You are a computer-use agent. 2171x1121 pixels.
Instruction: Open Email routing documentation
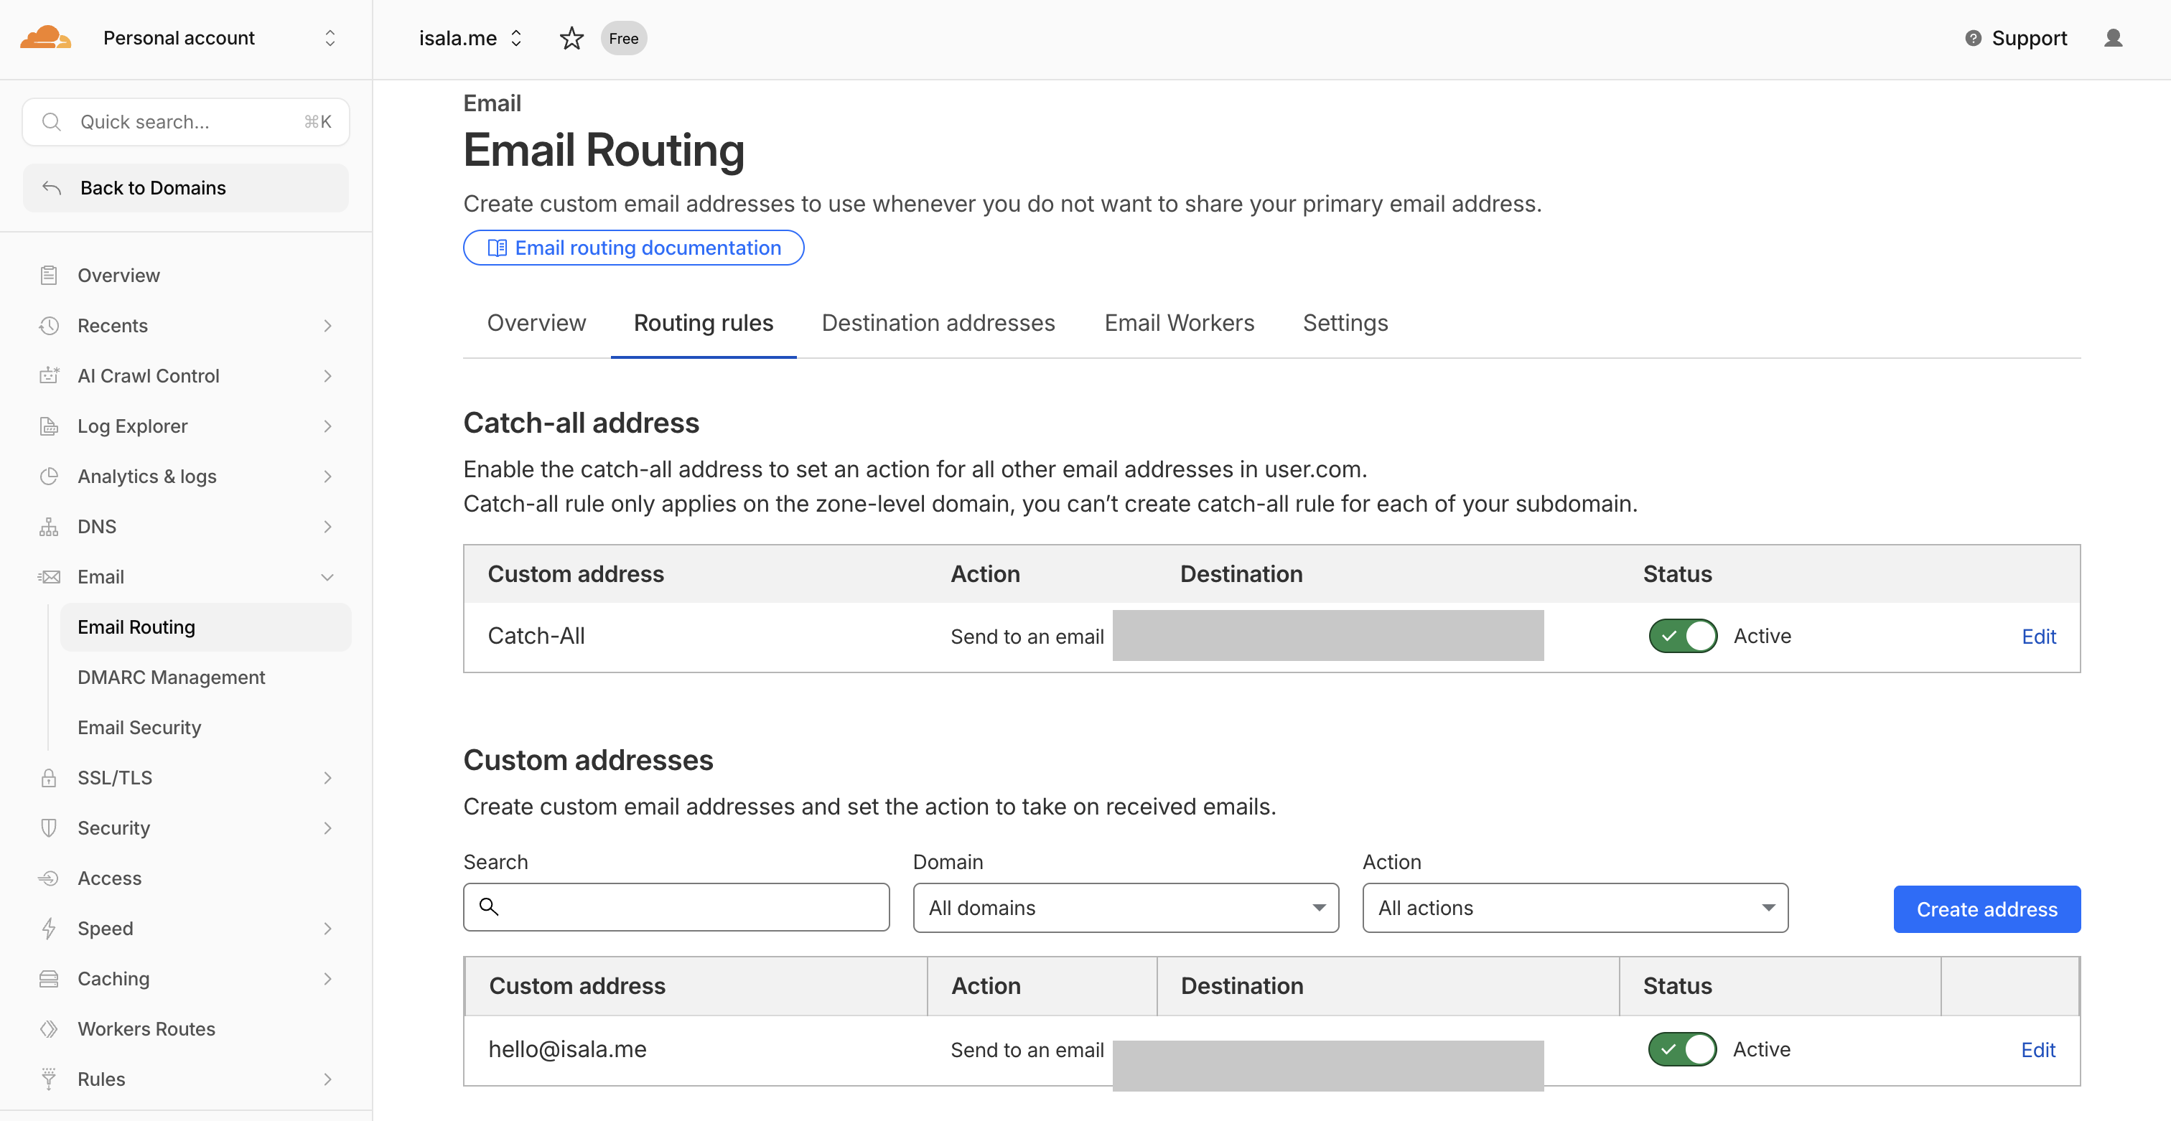[x=633, y=248]
